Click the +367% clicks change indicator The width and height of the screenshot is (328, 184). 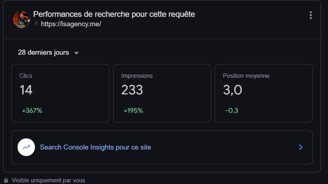click(x=32, y=111)
